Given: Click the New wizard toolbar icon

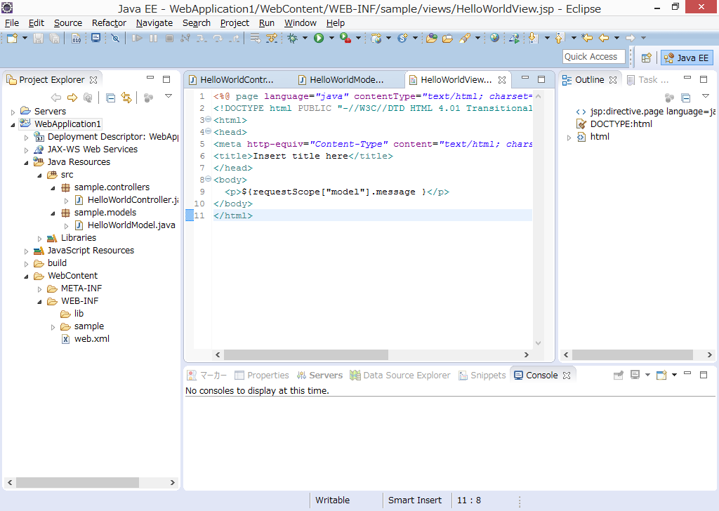Looking at the screenshot, I should pos(13,38).
